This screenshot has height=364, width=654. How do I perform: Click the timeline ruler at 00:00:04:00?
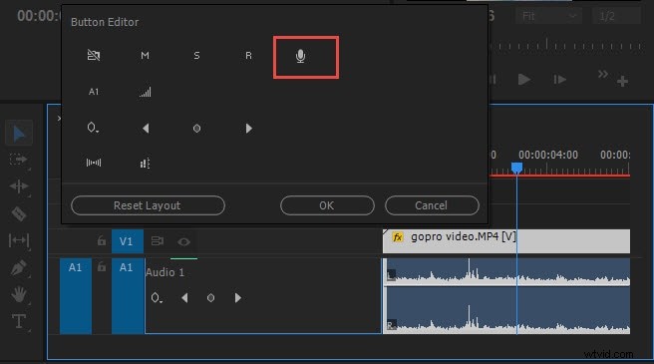click(x=548, y=155)
